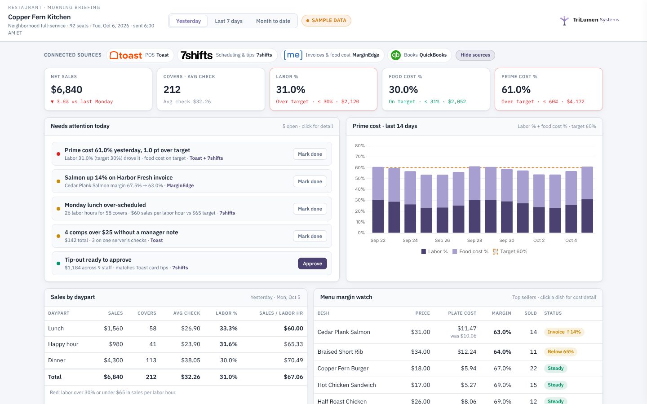Click the Toast POS logo
The height and width of the screenshot is (404, 647).
[126, 55]
